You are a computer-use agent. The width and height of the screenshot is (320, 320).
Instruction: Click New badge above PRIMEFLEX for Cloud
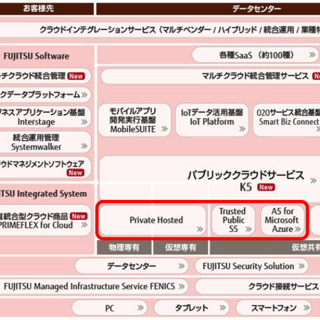coord(79,216)
